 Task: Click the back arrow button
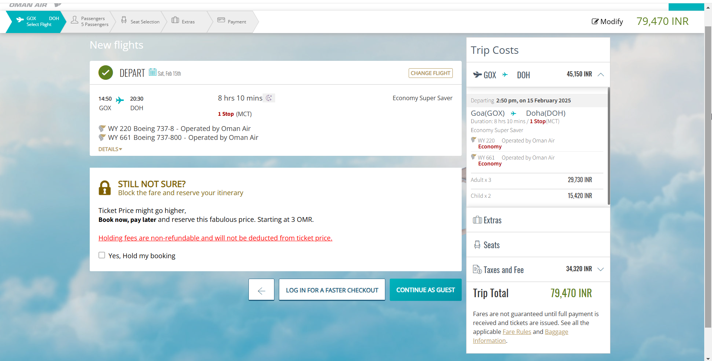click(x=261, y=290)
